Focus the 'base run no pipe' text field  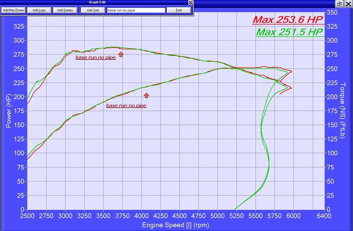click(x=136, y=10)
